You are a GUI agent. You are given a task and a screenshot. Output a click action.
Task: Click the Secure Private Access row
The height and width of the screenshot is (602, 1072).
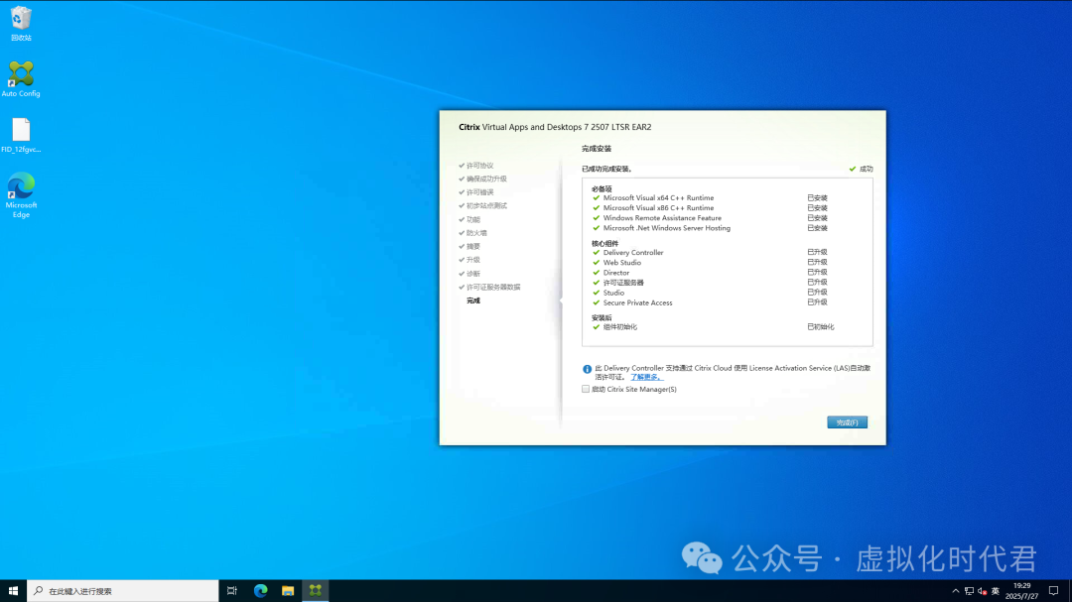(x=711, y=302)
